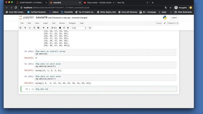Image resolution: width=203 pixels, height=114 pixels.
Task: Open BfJ - Homepage bookmark
Action: click(148, 12)
